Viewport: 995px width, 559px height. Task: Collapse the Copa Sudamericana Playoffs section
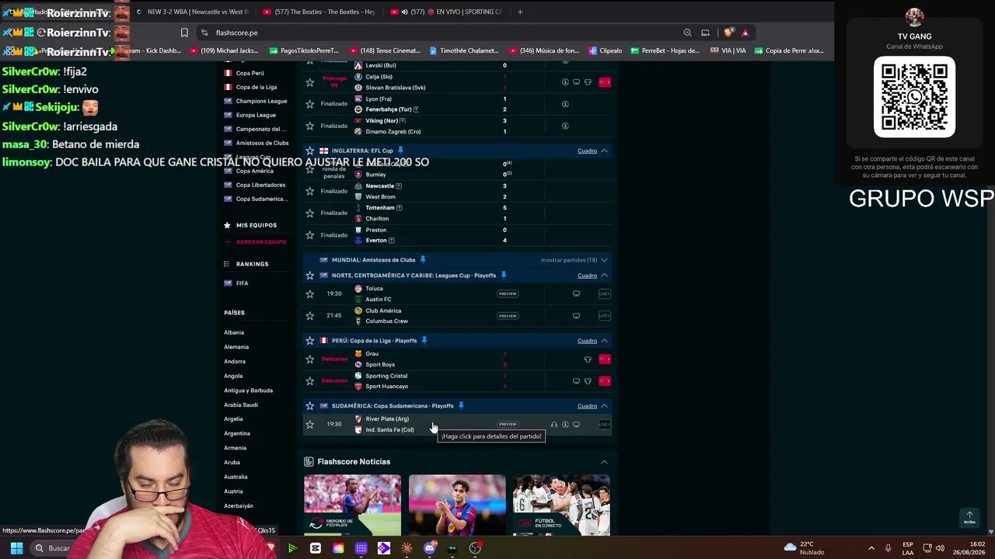click(604, 406)
